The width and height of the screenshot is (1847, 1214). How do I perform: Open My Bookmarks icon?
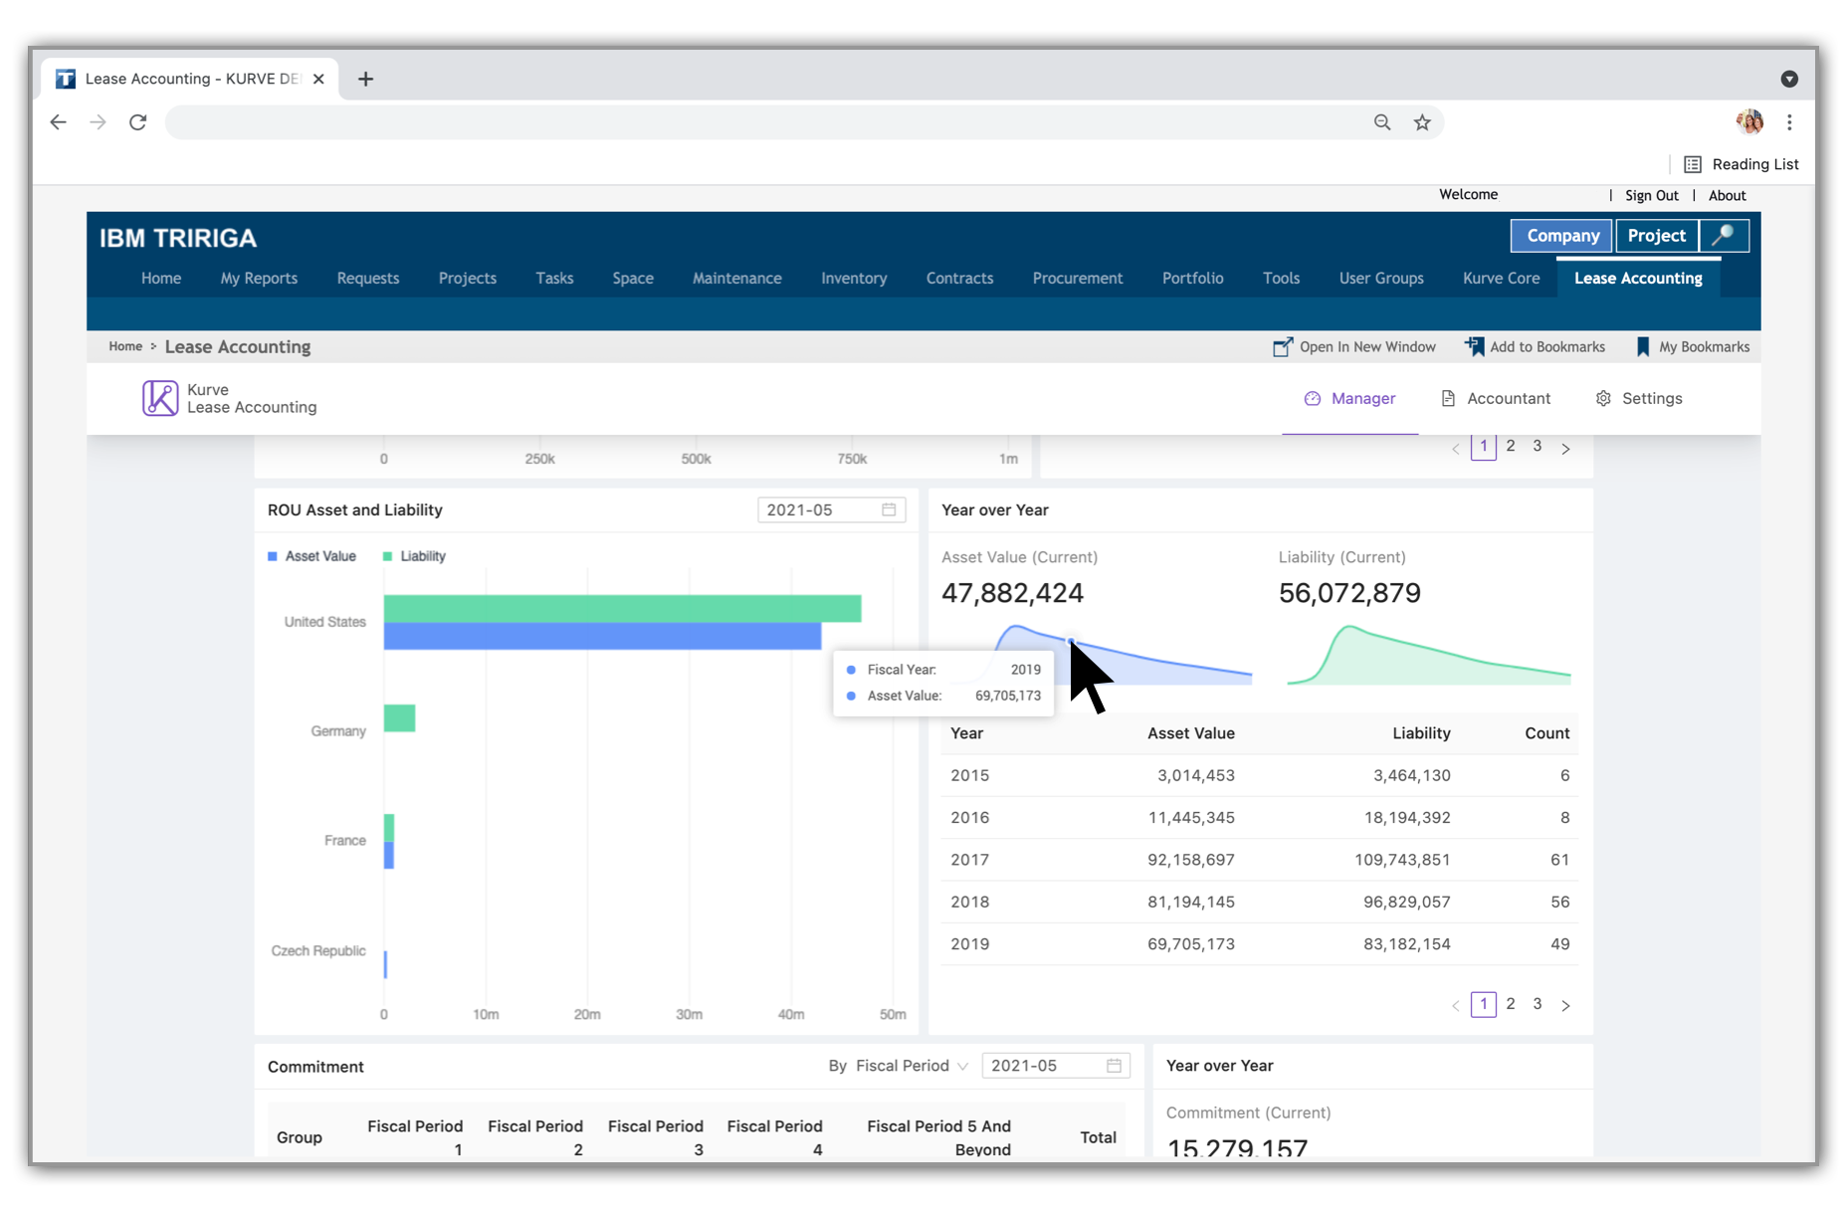pos(1642,347)
